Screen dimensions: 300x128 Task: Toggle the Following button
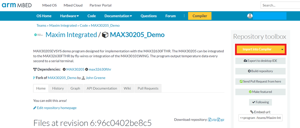[x=260, y=102]
